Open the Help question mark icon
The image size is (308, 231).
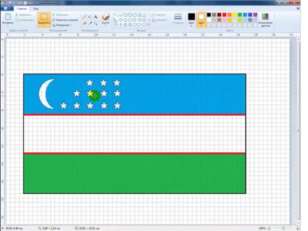tap(298, 8)
